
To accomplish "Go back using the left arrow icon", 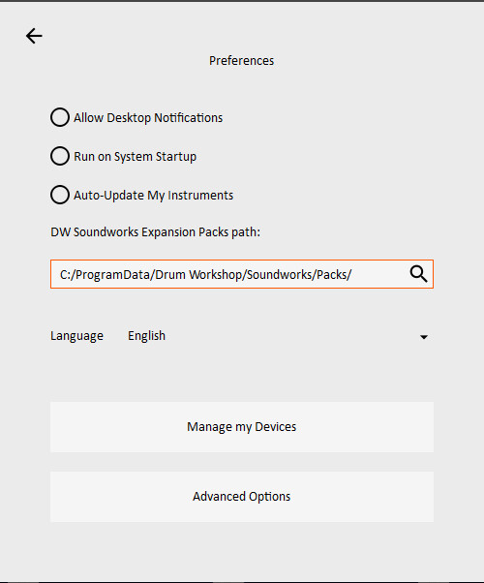I will coord(34,36).
